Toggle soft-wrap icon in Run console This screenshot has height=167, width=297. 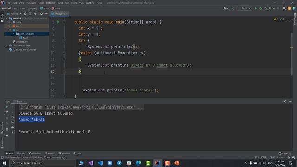13,117
